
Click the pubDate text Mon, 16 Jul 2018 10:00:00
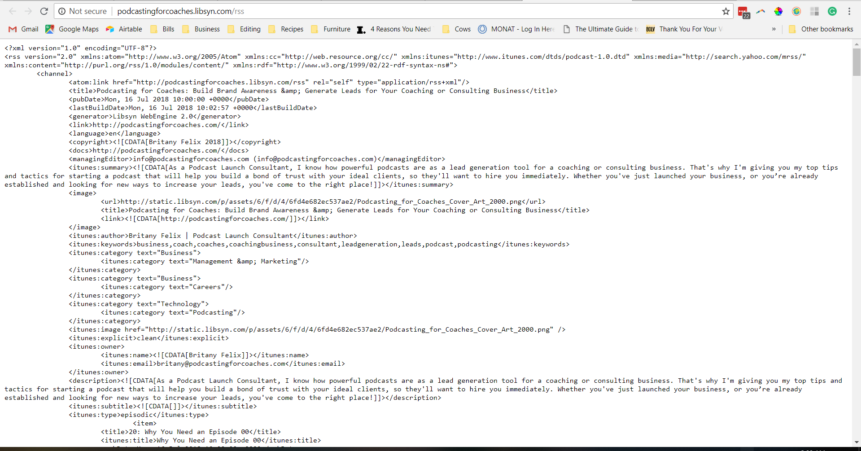pos(155,99)
